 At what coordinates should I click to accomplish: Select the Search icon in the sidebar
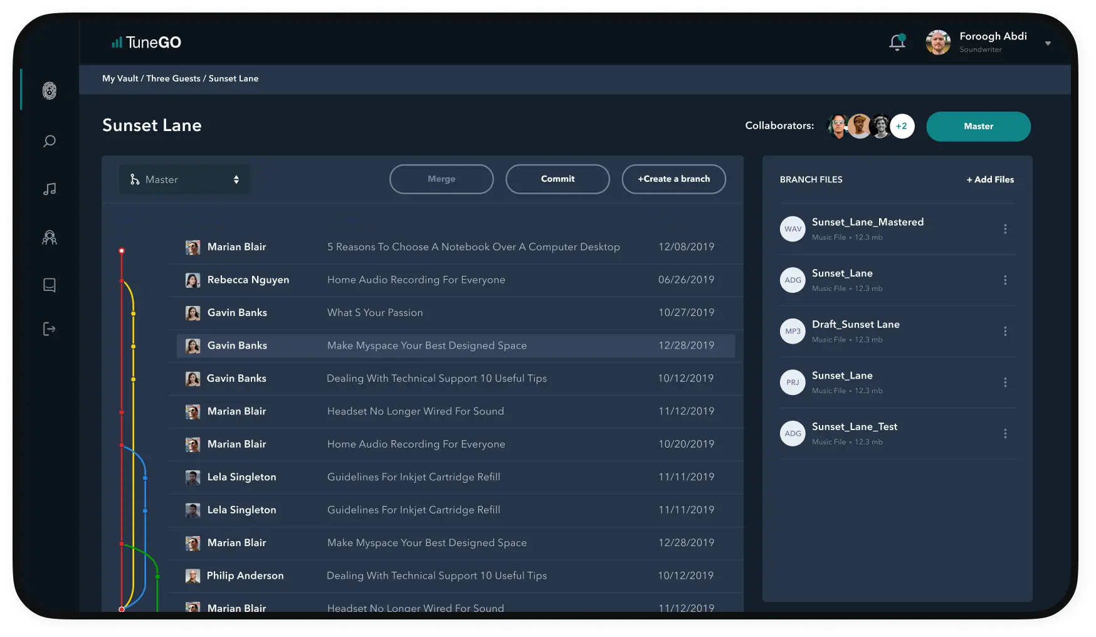point(49,141)
